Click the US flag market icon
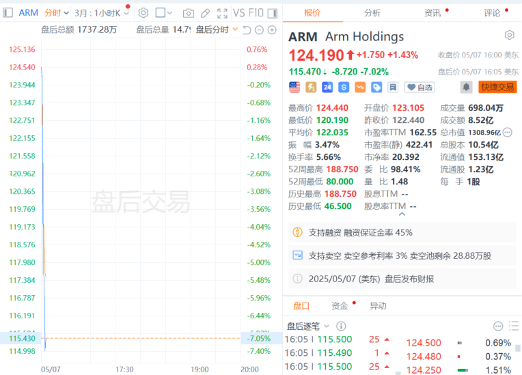The width and height of the screenshot is (522, 375). (294, 87)
